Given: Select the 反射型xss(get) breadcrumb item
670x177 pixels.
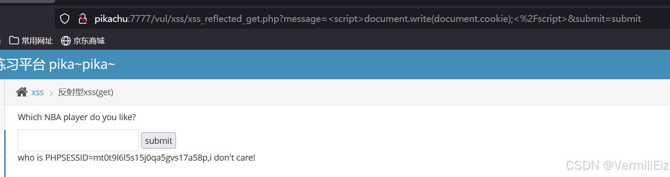Looking at the screenshot, I should pos(85,92).
